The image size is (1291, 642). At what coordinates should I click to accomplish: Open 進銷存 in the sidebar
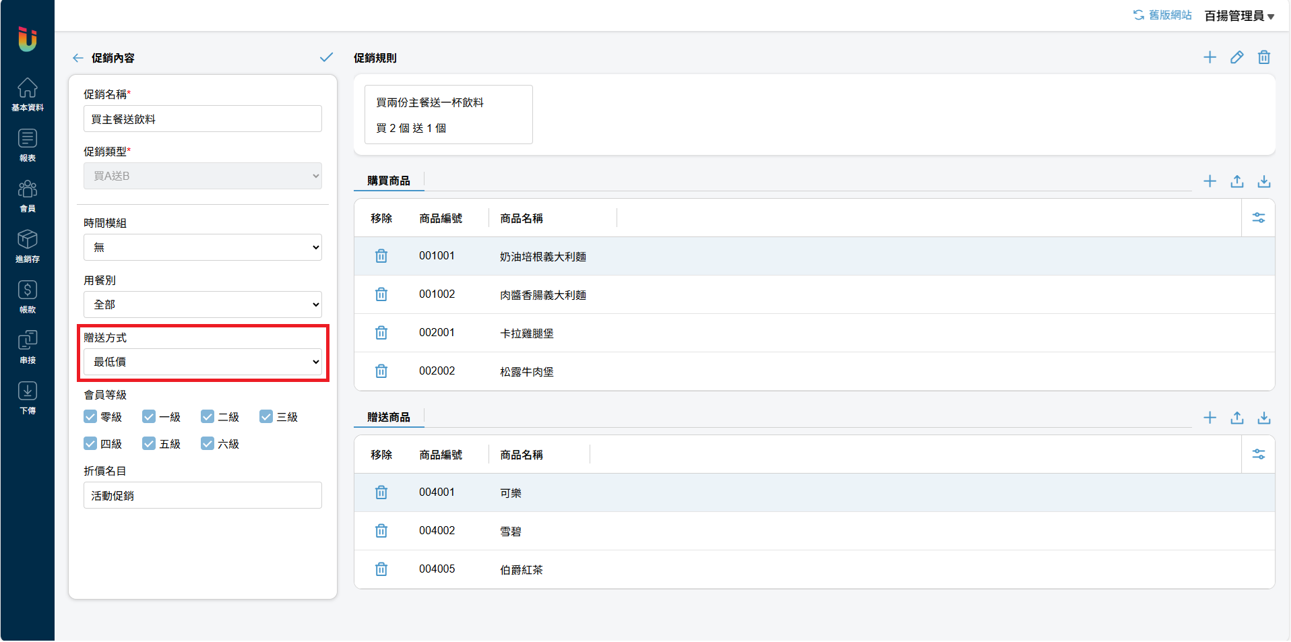point(28,247)
